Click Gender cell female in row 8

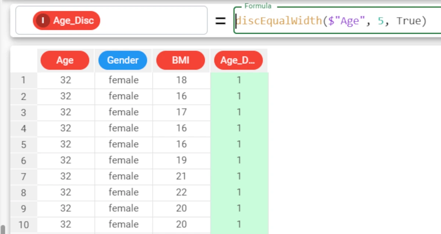click(123, 193)
